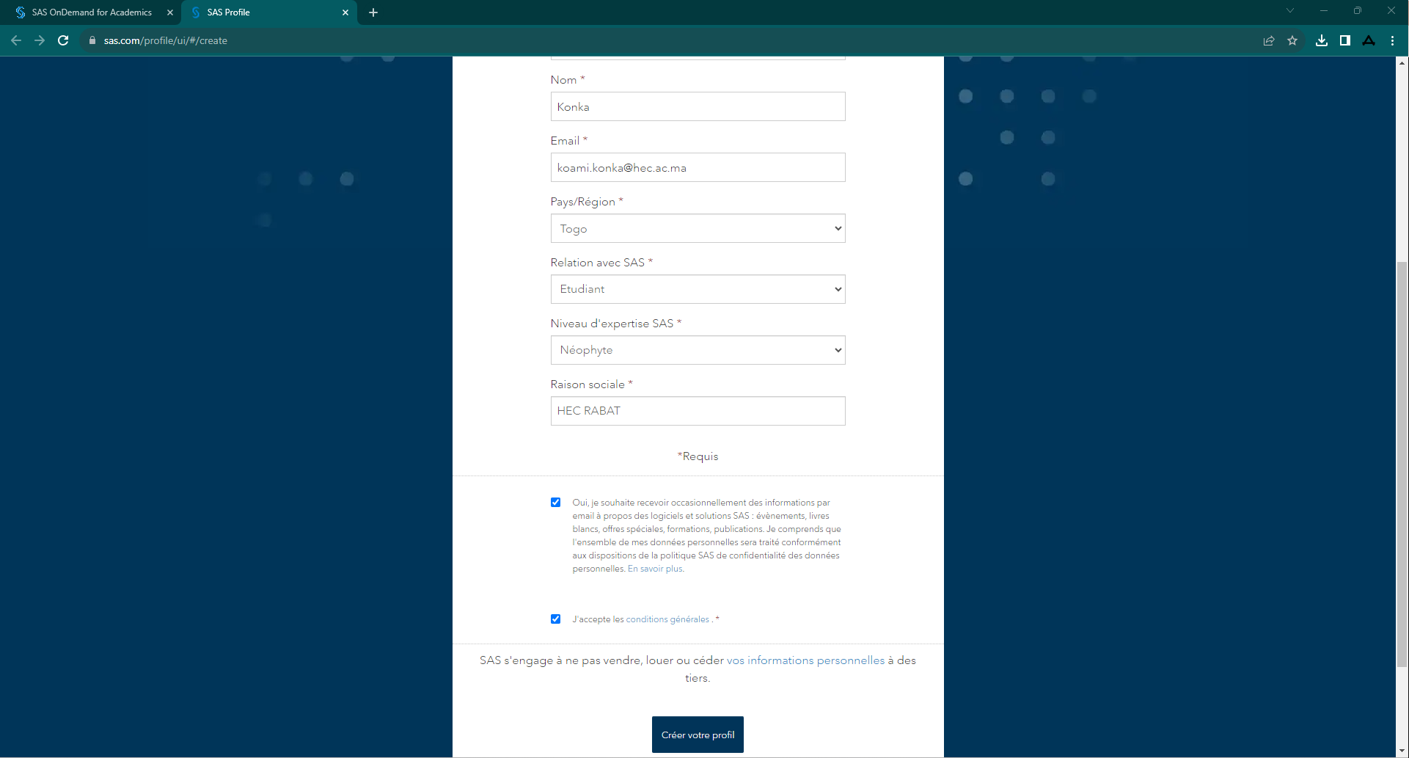Click Créer votre profil button
Image resolution: width=1409 pixels, height=758 pixels.
point(698,735)
